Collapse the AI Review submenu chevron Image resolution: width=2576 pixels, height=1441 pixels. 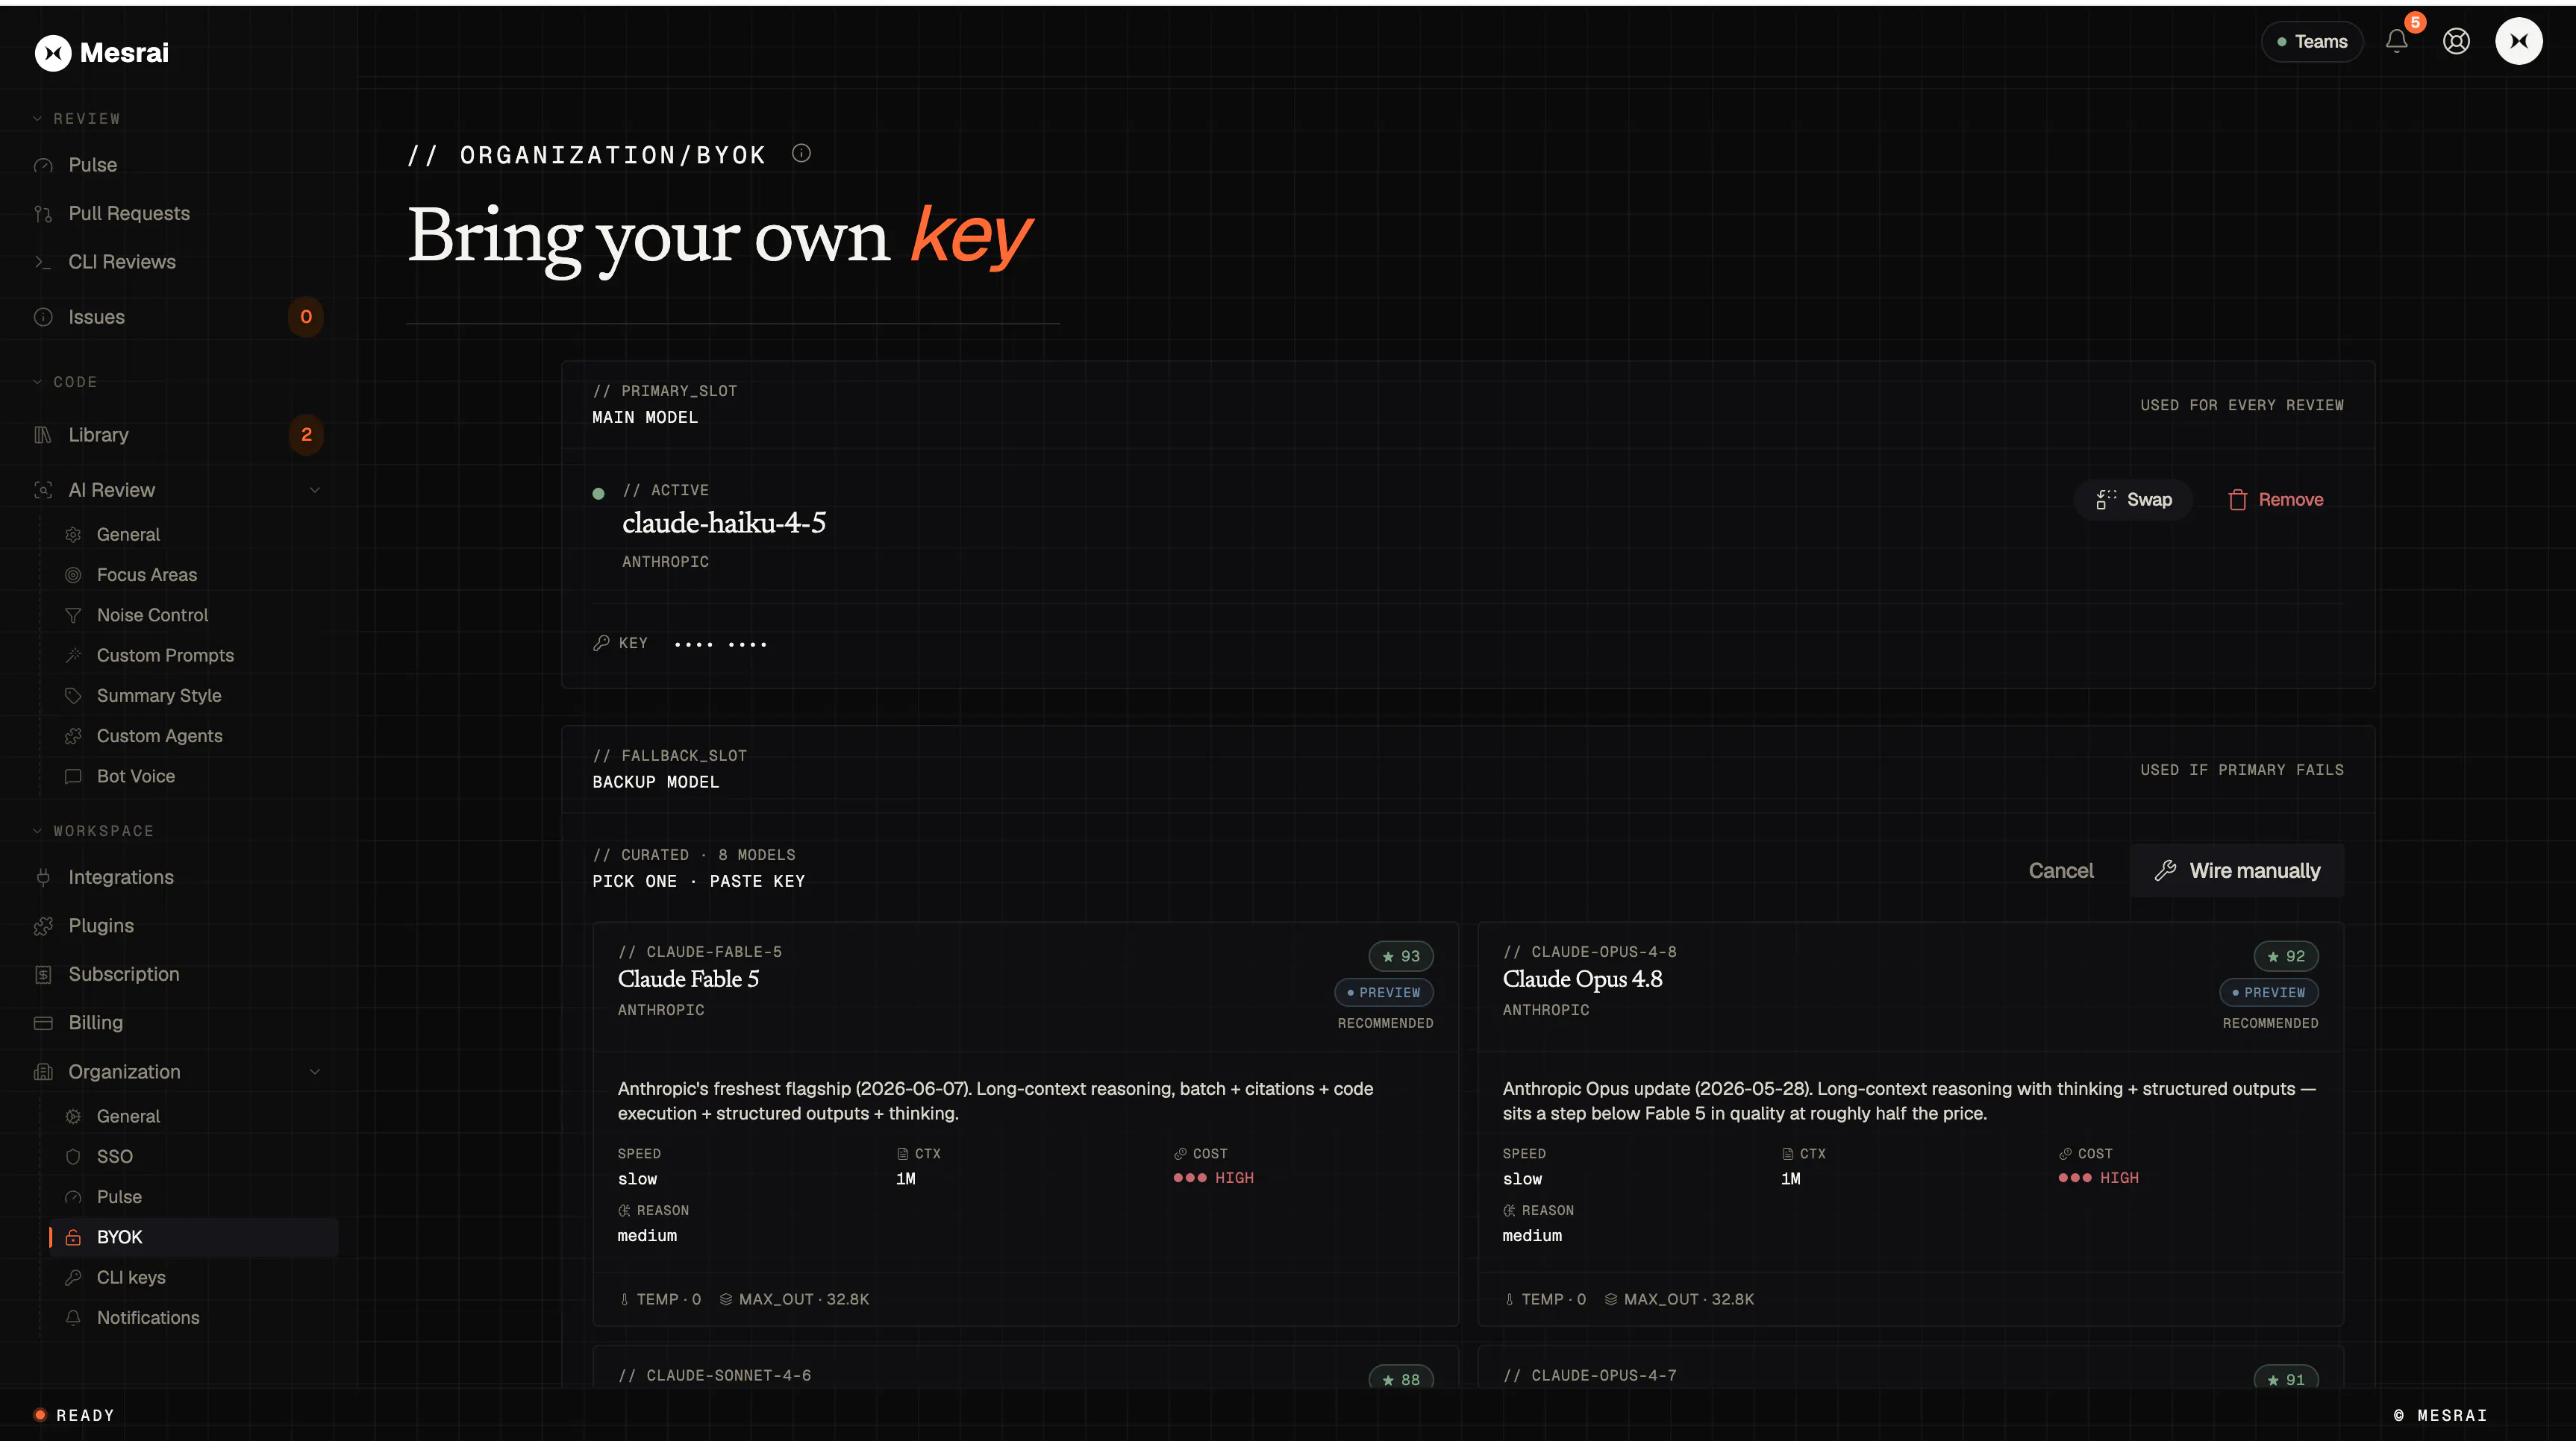[315, 490]
